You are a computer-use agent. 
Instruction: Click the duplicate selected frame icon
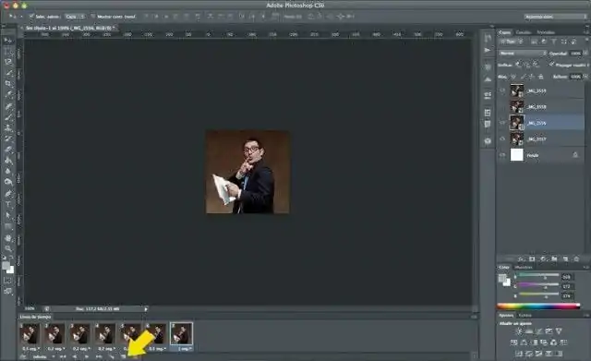(x=123, y=356)
